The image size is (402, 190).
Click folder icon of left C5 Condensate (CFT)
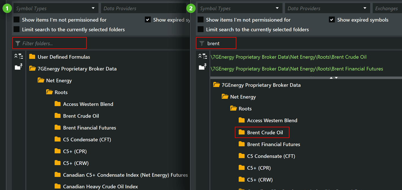point(58,139)
